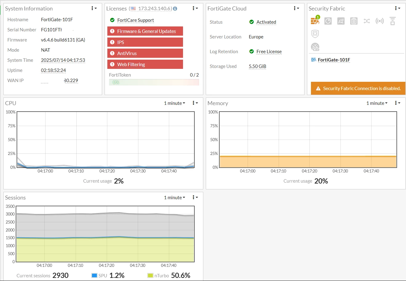Click the firmware version v6.4.6 build6131 (GA)
Viewport: 406px width, 281px height.
[63, 40]
